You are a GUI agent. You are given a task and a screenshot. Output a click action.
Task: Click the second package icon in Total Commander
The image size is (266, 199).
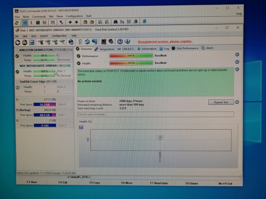(x=92, y=22)
